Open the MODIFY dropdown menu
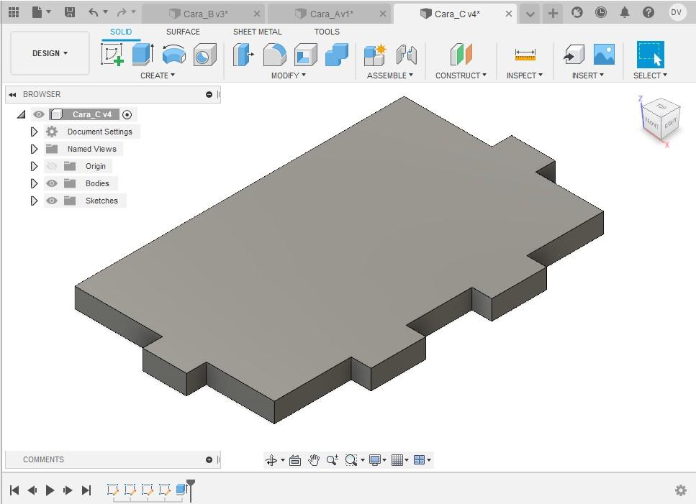 (289, 75)
